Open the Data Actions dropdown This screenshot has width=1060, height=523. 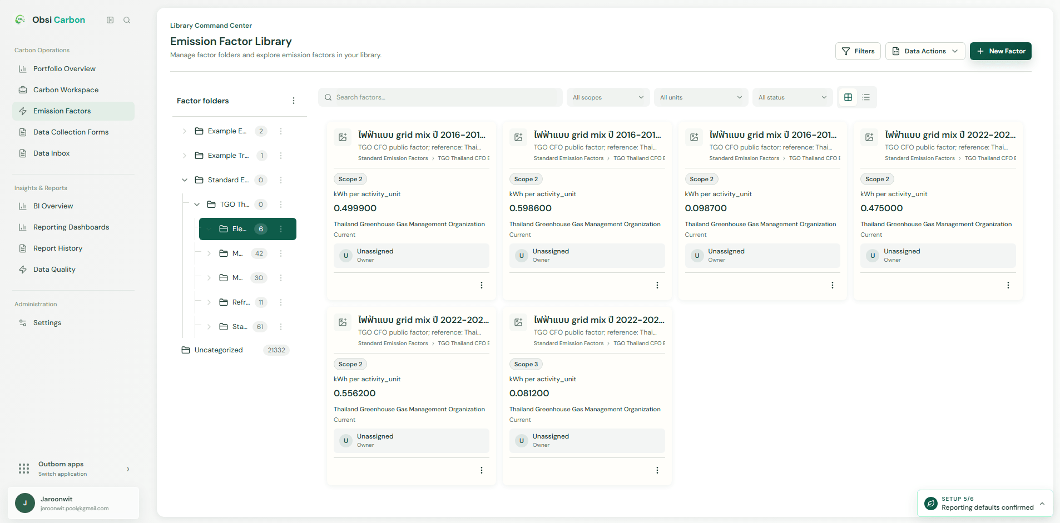coord(925,51)
